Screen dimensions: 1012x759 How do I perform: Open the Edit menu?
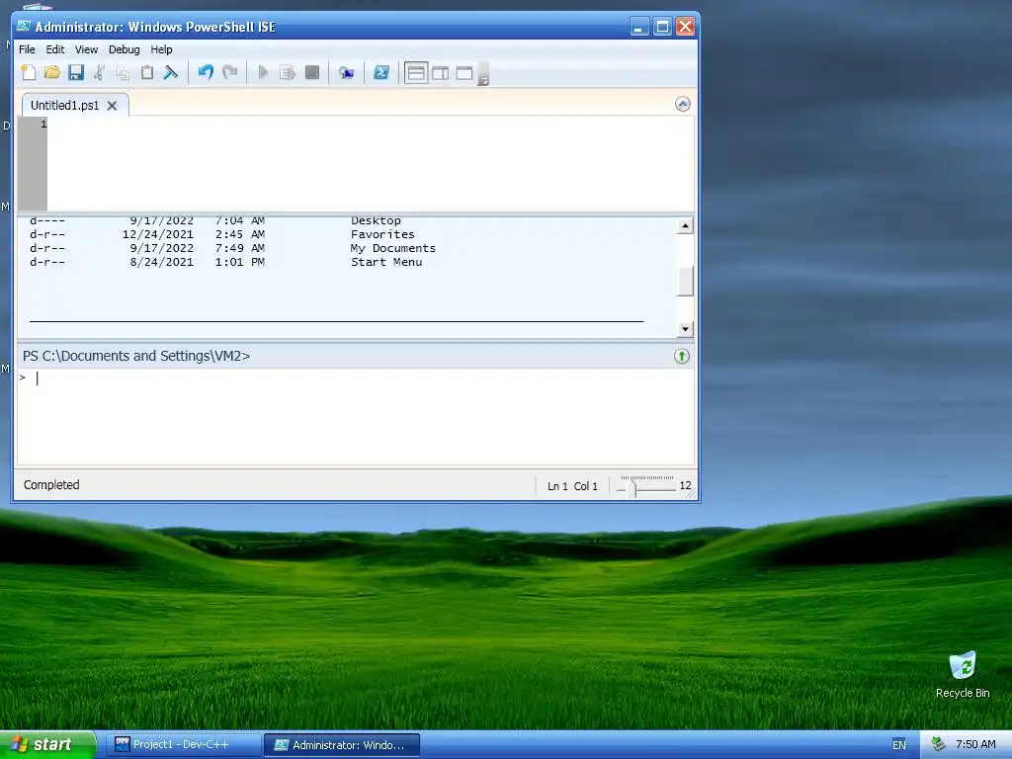[55, 49]
